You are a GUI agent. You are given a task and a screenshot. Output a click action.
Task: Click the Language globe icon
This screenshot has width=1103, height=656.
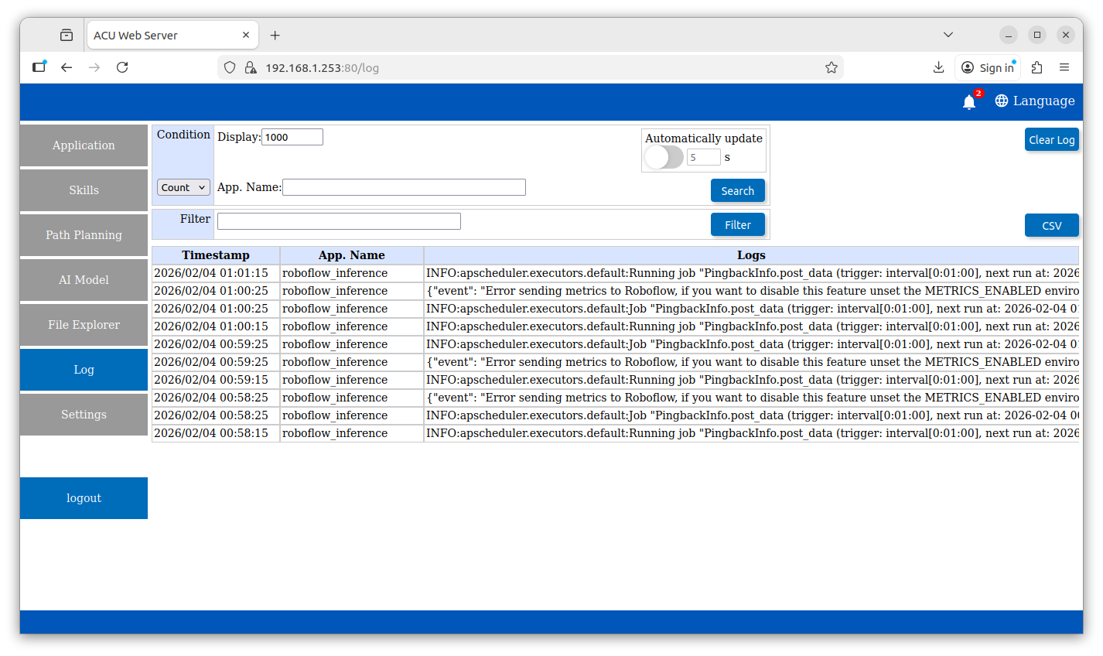1002,101
